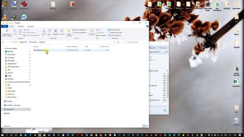Select Questo PC in navigation pane
Image resolution: width=244 pixels, height=137 pixels.
pyautogui.click(x=10, y=109)
